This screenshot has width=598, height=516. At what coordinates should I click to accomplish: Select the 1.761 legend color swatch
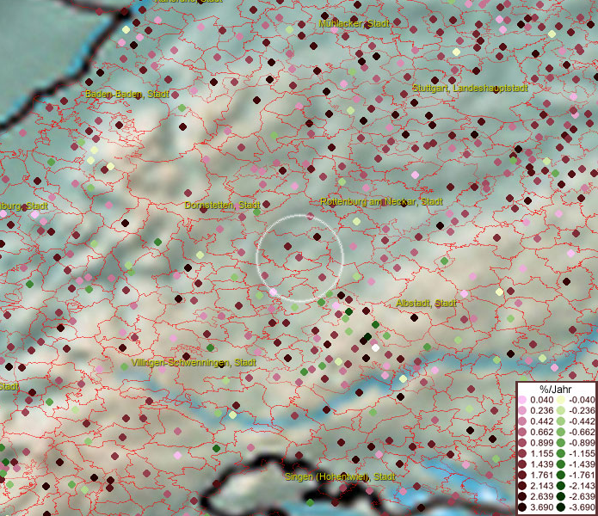pos(522,475)
